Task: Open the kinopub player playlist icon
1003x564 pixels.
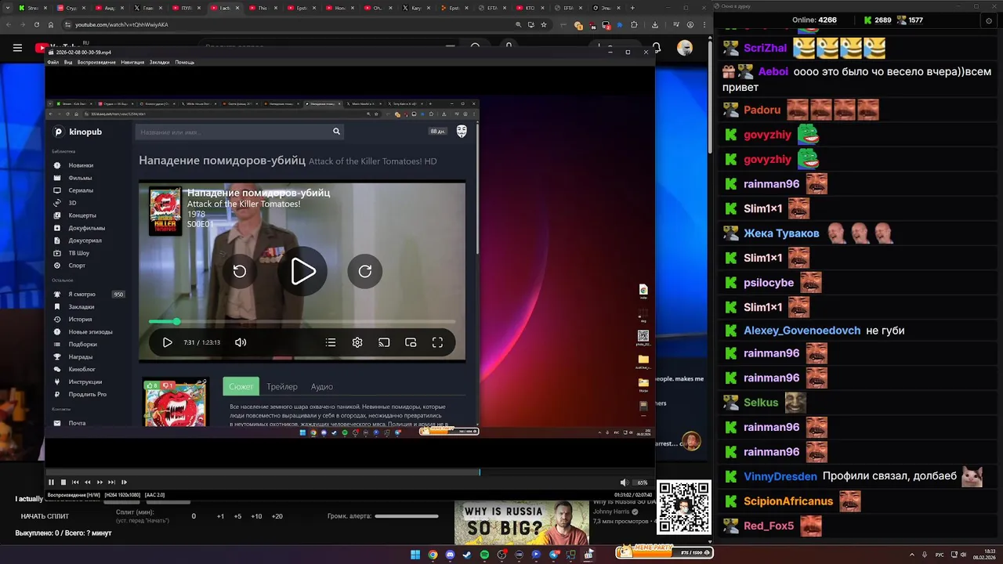Action: 331,342
